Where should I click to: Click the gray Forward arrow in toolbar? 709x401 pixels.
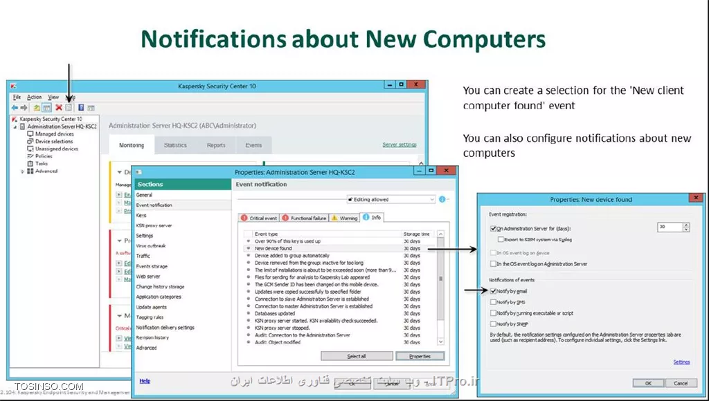point(24,107)
